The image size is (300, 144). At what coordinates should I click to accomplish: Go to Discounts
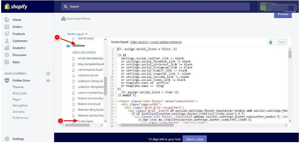point(19,55)
